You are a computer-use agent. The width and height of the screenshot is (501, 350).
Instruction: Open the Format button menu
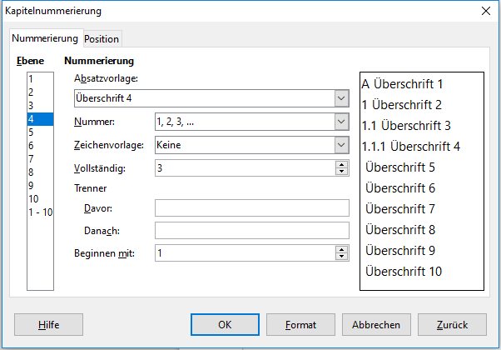(300, 325)
